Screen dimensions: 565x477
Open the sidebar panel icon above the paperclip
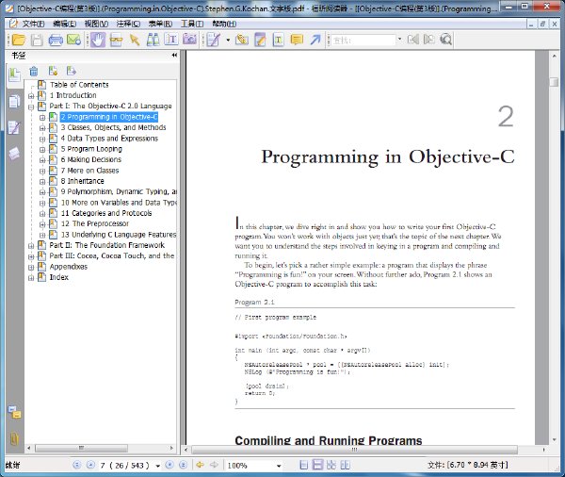click(x=14, y=412)
